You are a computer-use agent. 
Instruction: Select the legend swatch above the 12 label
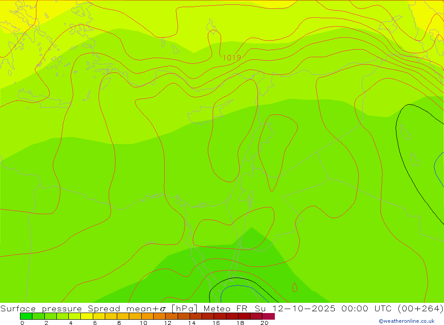(x=171, y=316)
